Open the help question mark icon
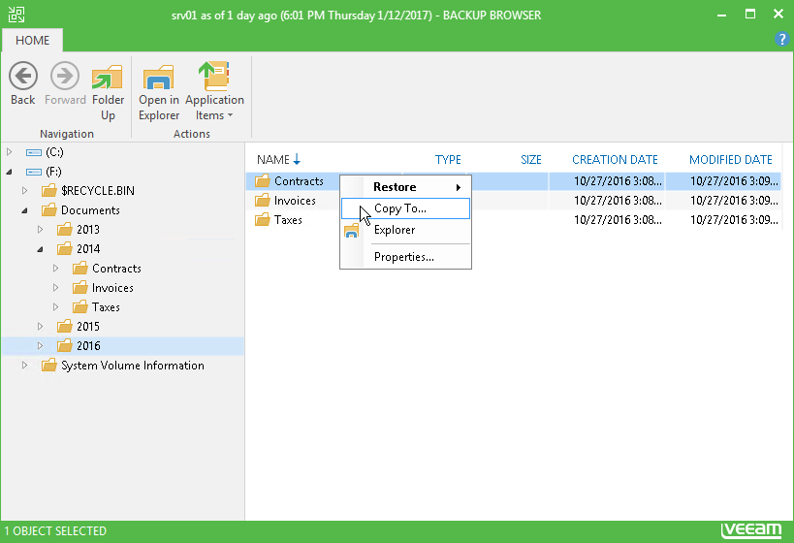The height and width of the screenshot is (543, 794). coord(781,39)
